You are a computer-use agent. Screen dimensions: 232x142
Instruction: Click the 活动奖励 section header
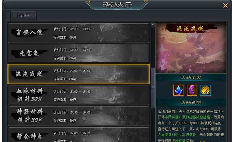[191, 78]
